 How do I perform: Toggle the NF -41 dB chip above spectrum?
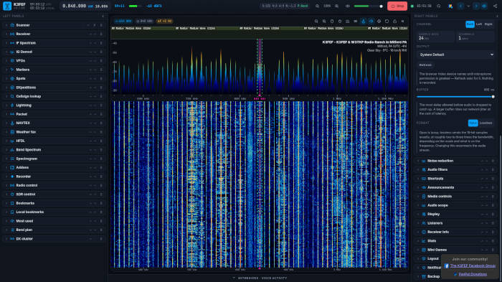point(164,21)
